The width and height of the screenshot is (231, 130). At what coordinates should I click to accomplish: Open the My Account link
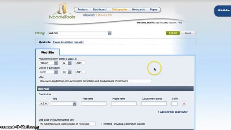tap(170, 23)
